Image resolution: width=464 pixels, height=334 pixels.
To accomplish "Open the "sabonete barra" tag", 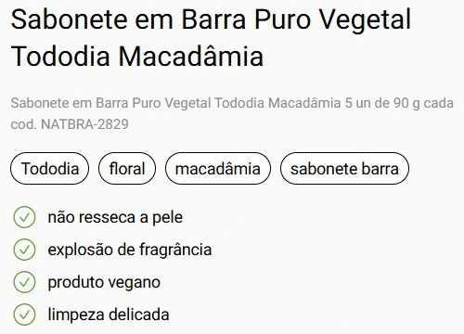I will tap(344, 169).
